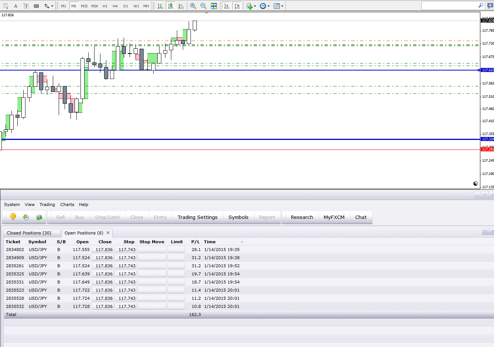Click the tile windows icon
Viewport: 494px width, 347px height.
(x=214, y=6)
